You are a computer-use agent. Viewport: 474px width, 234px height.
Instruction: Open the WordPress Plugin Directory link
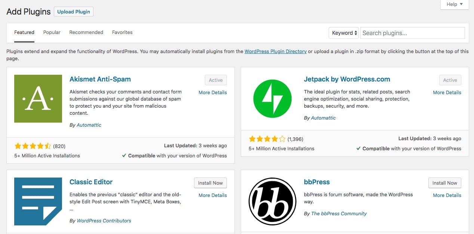(276, 51)
